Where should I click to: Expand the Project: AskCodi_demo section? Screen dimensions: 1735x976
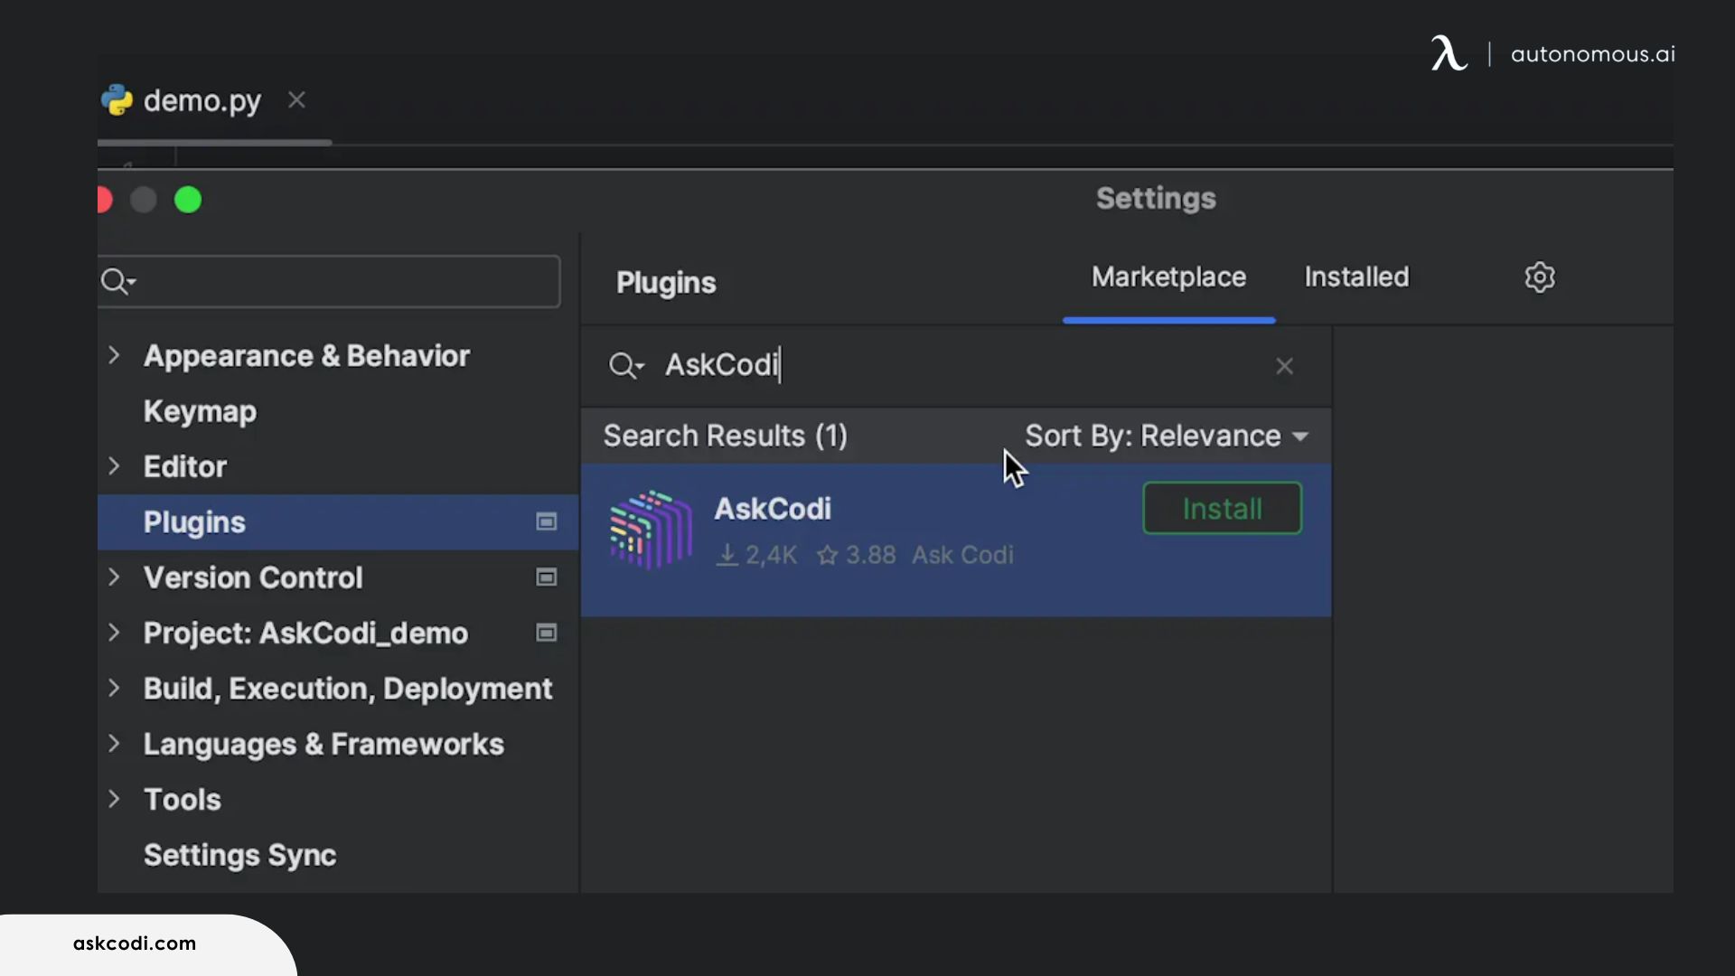[x=114, y=633]
